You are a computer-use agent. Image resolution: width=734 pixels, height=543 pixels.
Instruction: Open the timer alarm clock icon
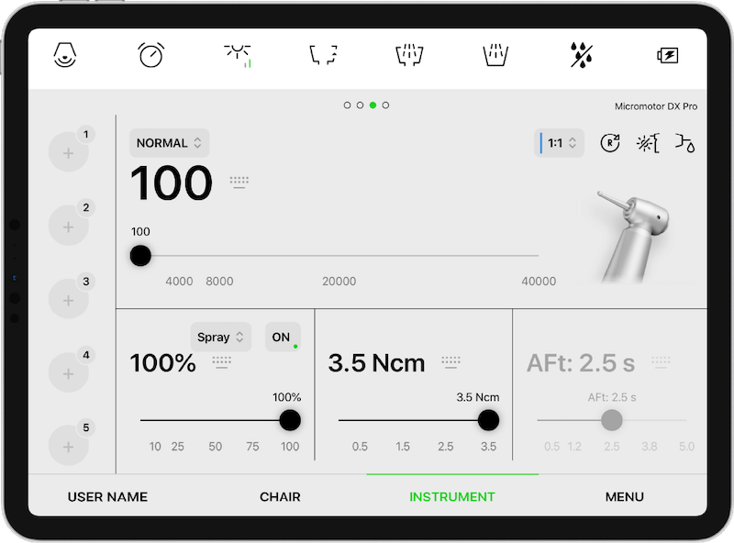click(x=150, y=55)
